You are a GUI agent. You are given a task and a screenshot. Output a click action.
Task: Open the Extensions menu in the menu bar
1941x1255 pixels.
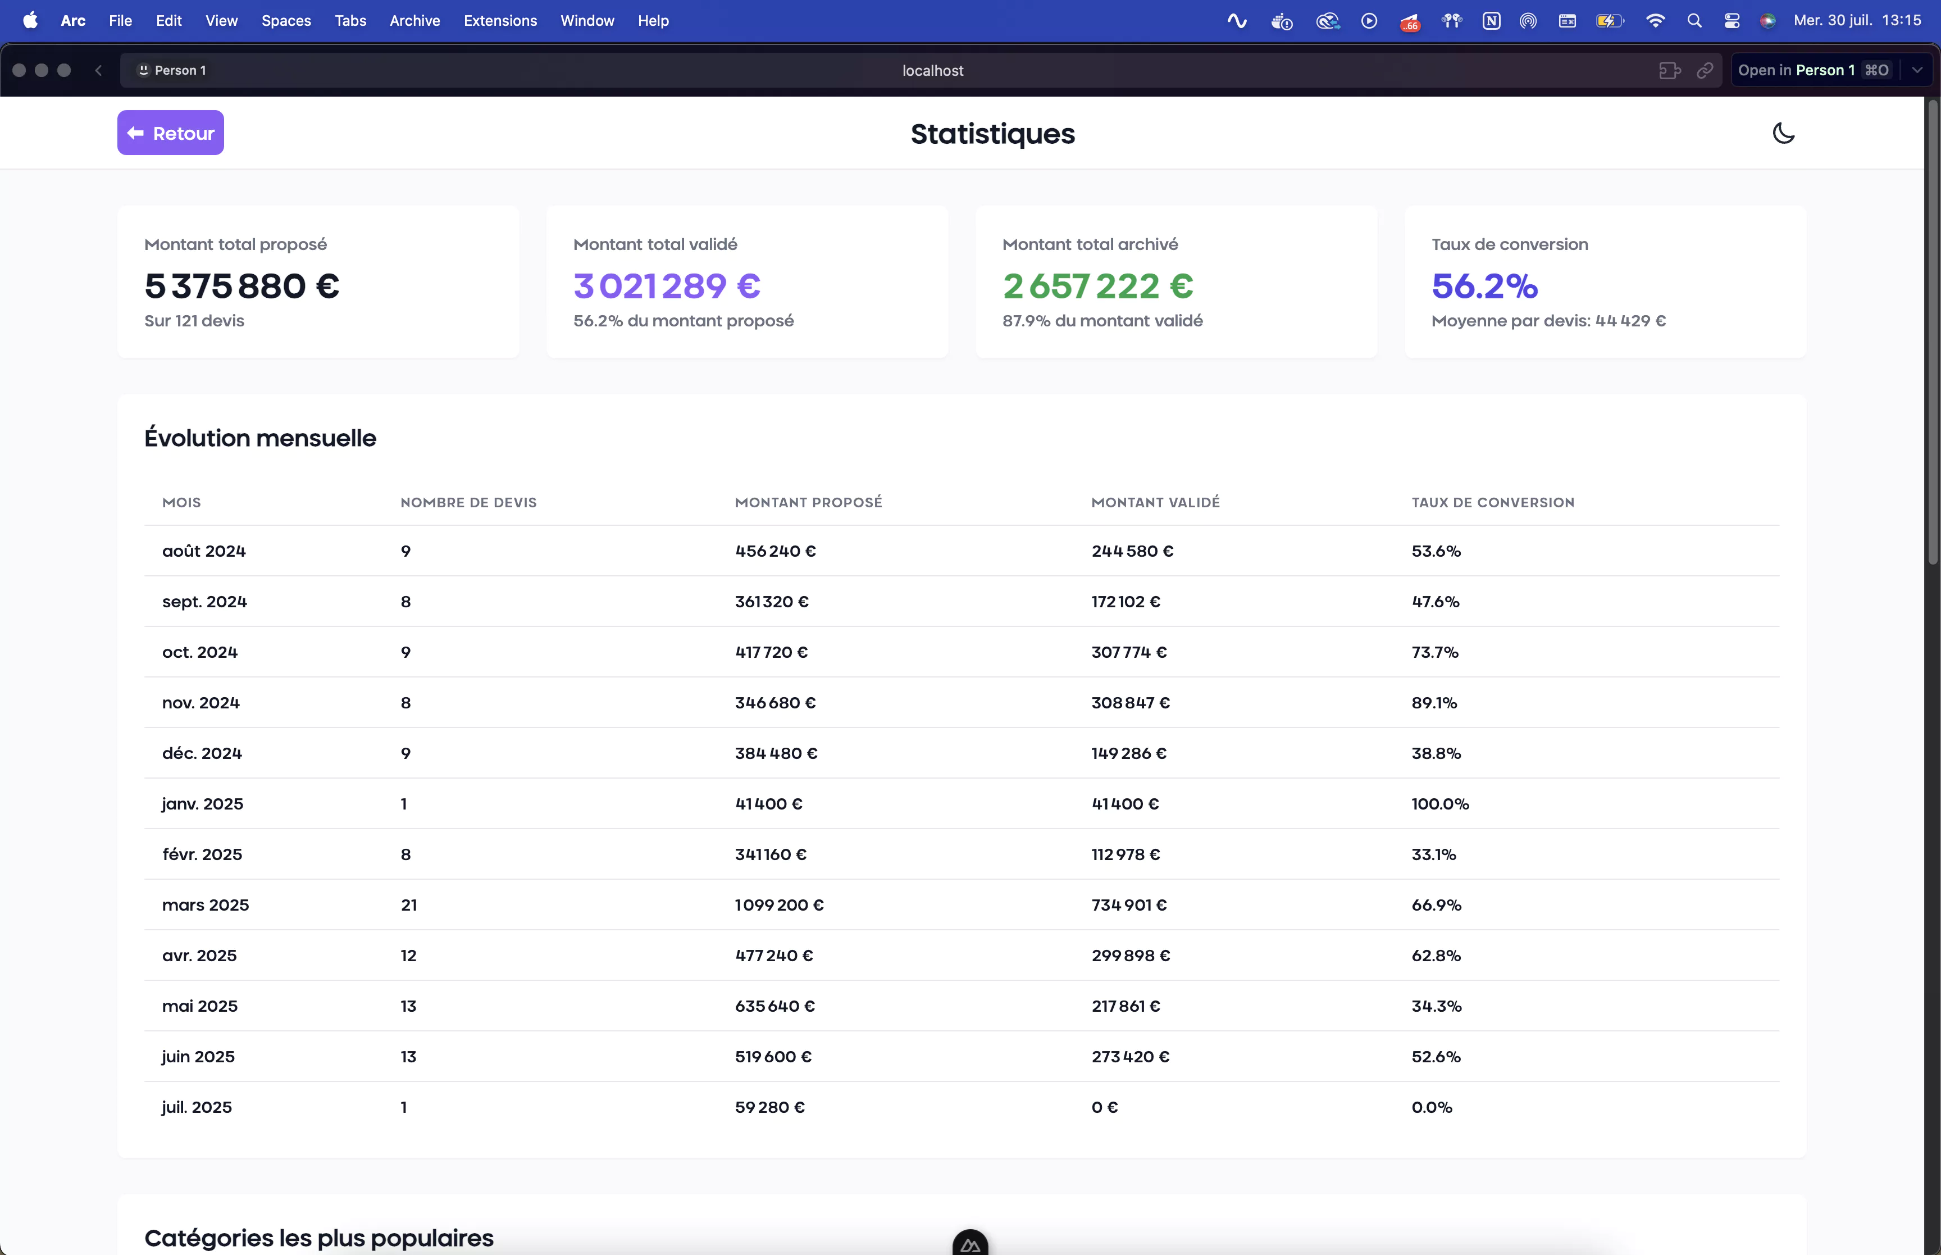499,20
